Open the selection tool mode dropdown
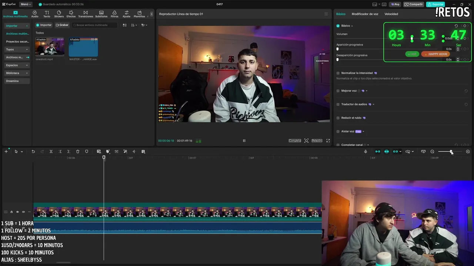 pos(22,151)
